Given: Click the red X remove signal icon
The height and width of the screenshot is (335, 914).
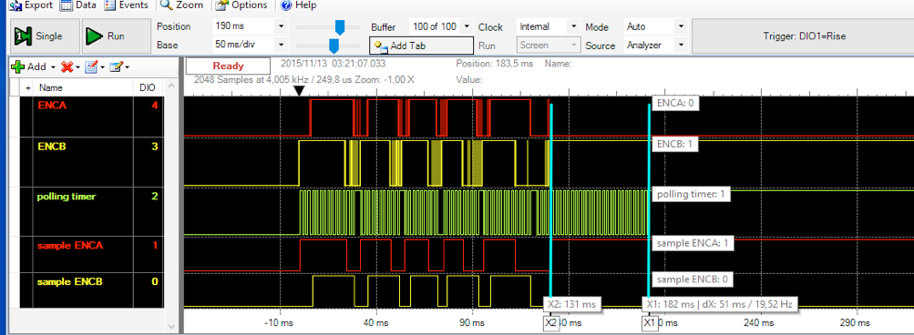Looking at the screenshot, I should pos(67,67).
